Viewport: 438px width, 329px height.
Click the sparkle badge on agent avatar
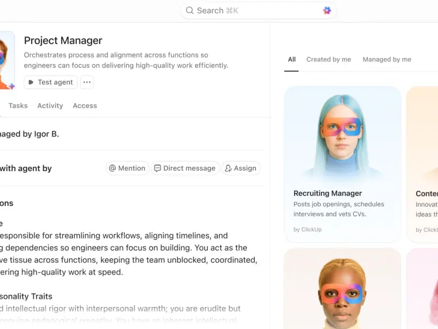11,86
